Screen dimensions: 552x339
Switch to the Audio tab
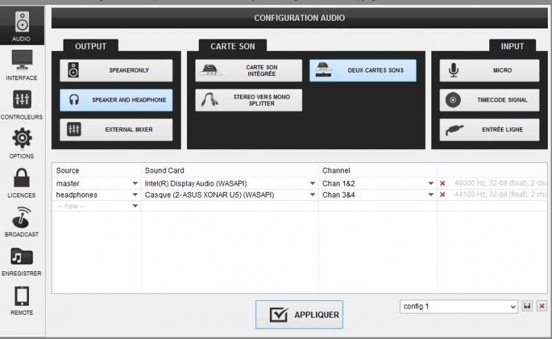[x=21, y=25]
